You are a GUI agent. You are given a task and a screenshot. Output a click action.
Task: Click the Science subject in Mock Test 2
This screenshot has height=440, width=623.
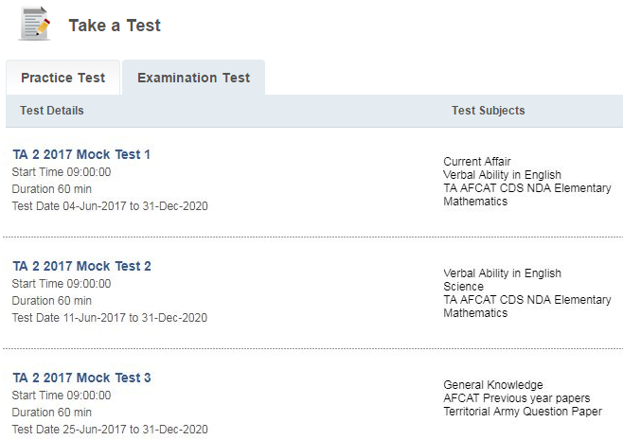463,287
